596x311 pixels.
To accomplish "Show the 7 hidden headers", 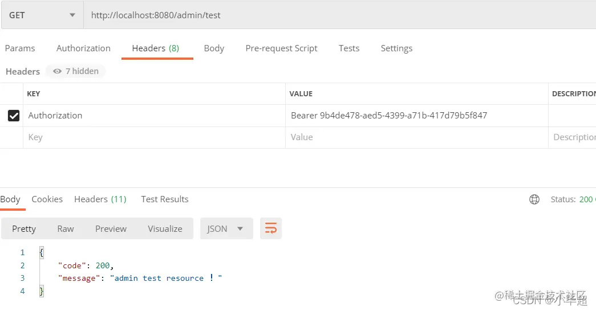I will 76,71.
